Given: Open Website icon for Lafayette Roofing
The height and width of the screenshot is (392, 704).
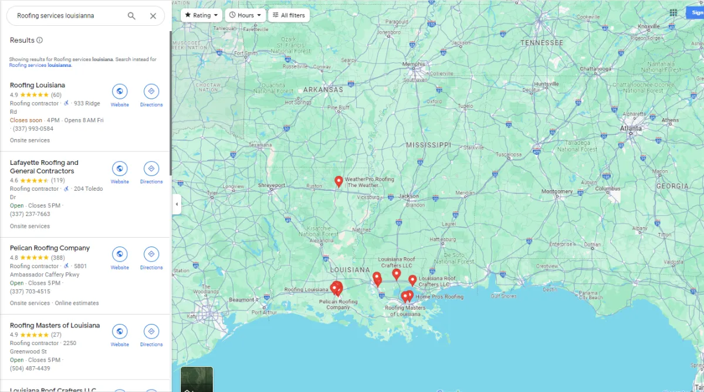Looking at the screenshot, I should pos(120,168).
